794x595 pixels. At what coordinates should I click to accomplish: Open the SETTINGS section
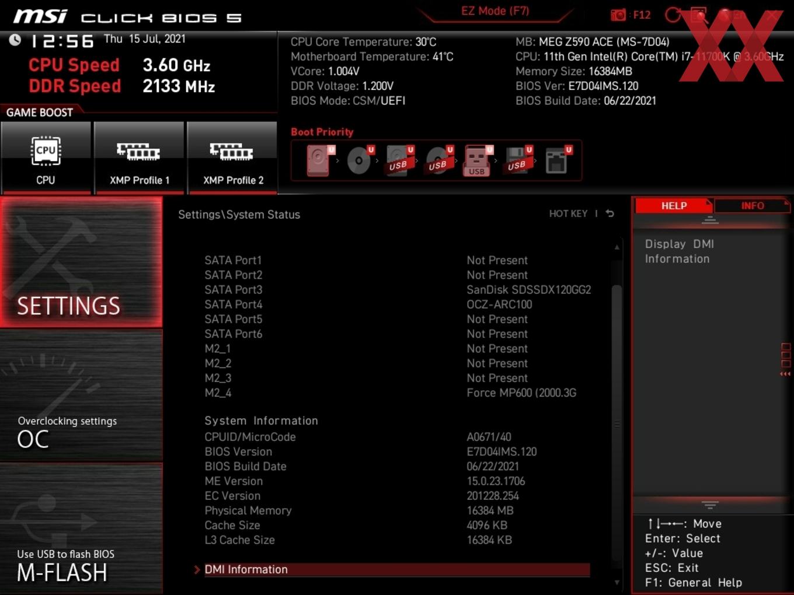click(x=81, y=262)
